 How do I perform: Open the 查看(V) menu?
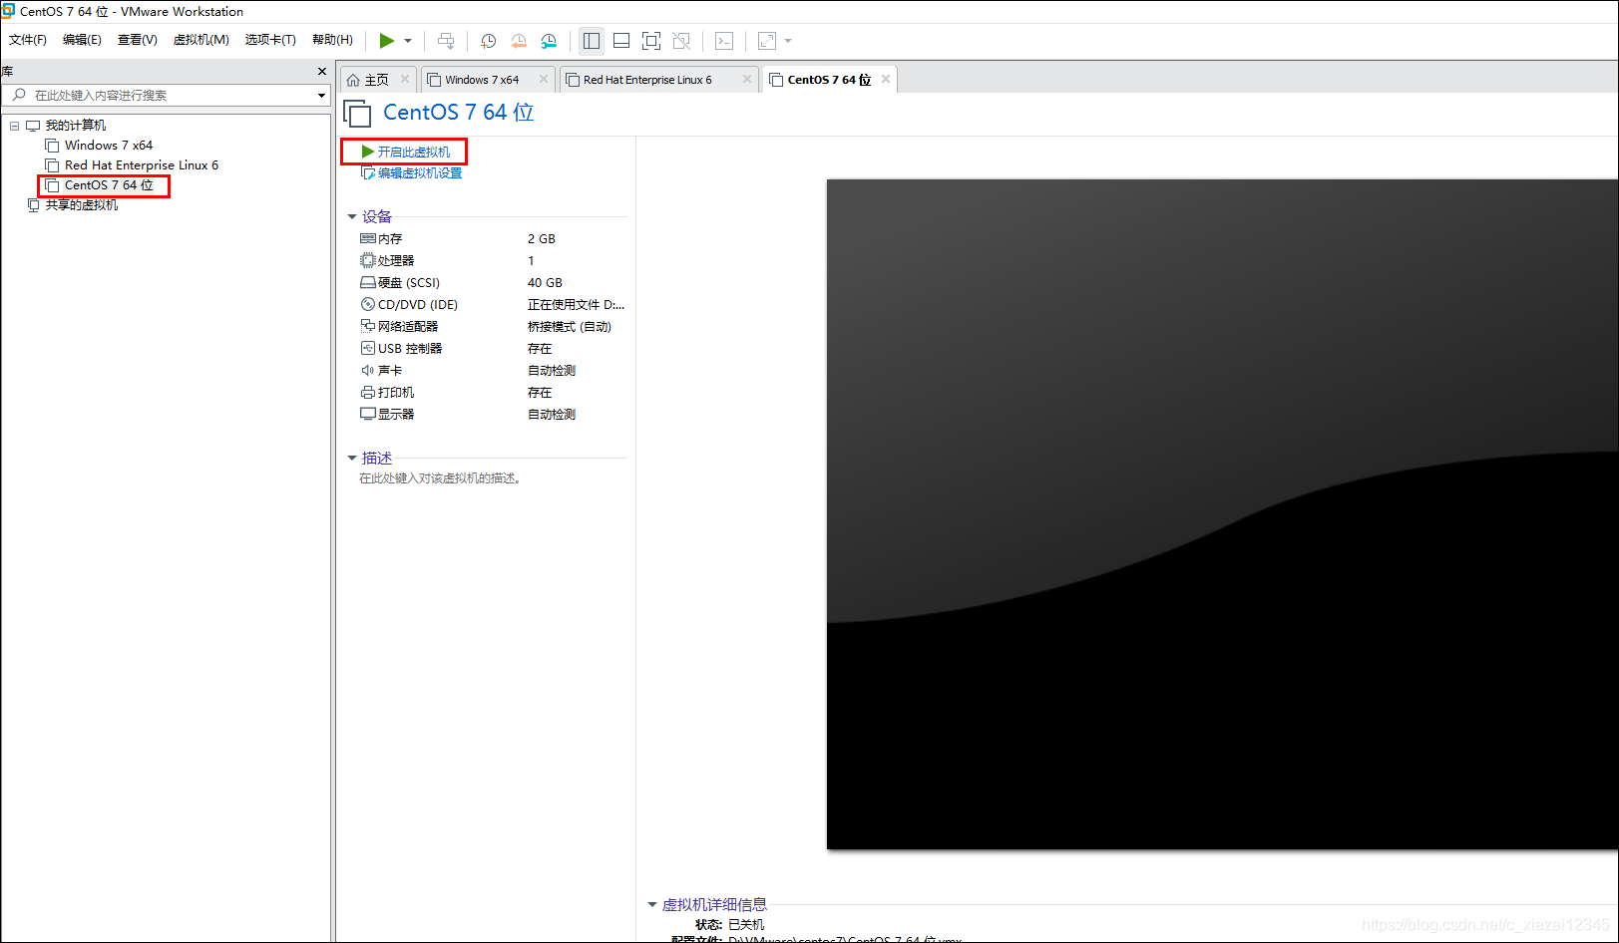tap(138, 40)
